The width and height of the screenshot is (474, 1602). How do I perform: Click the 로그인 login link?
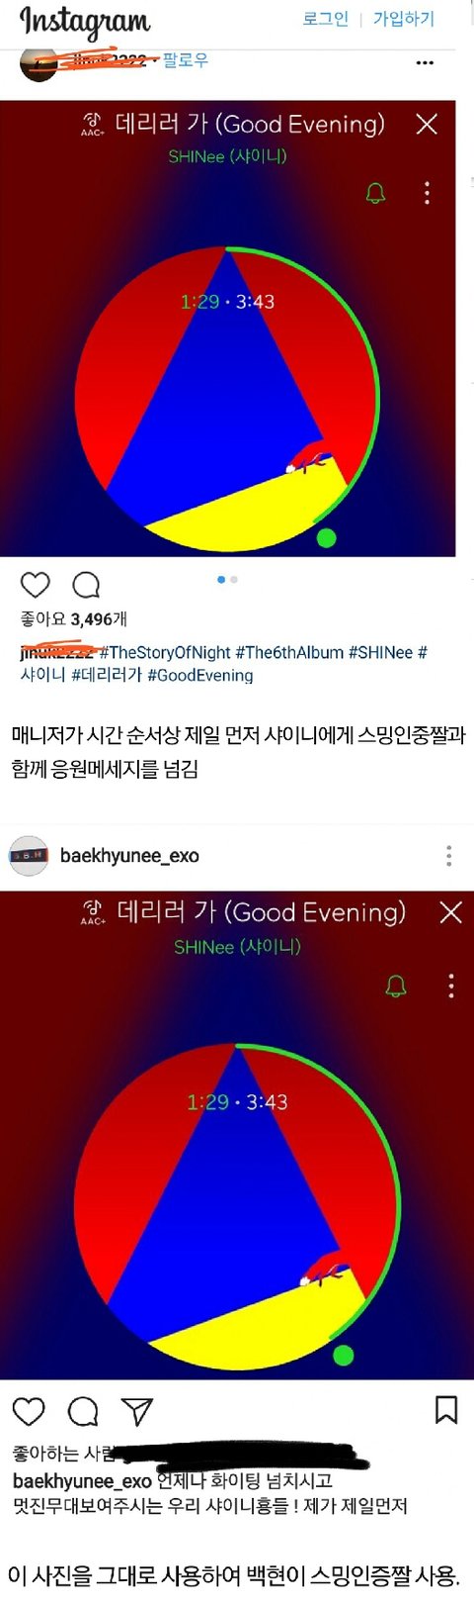[326, 19]
